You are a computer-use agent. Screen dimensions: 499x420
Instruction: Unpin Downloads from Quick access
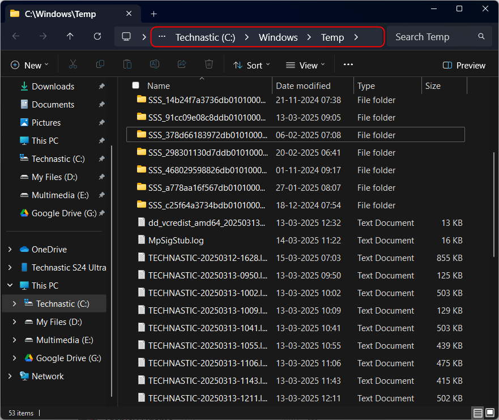coord(101,87)
